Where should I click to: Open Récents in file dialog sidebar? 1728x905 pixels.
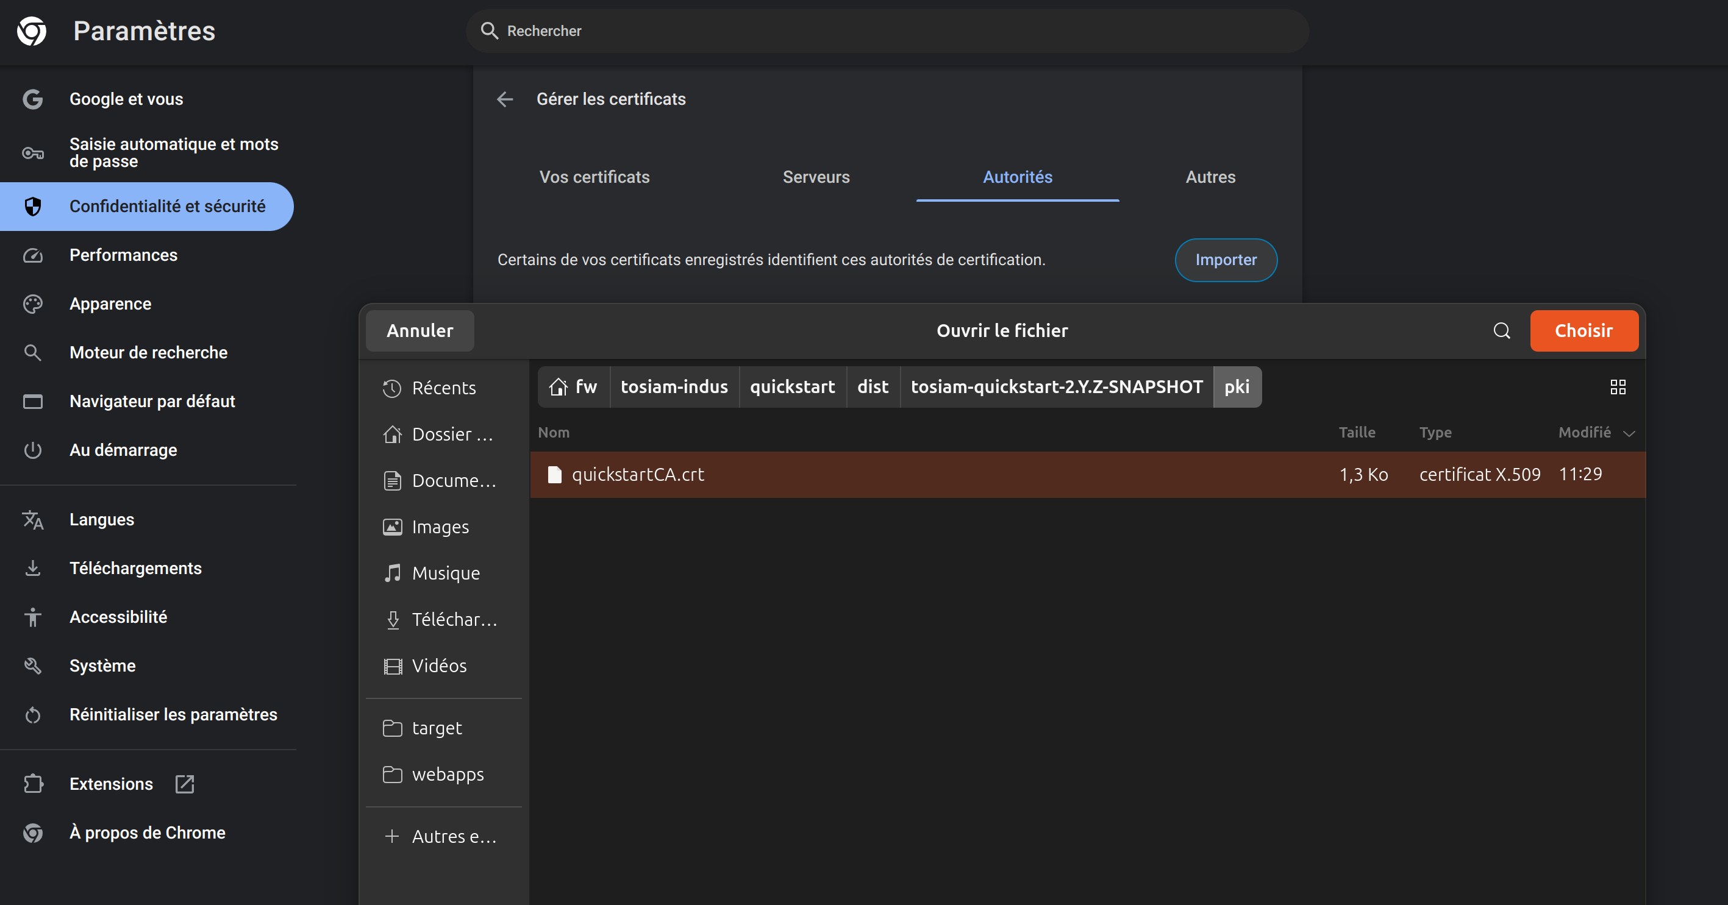443,388
